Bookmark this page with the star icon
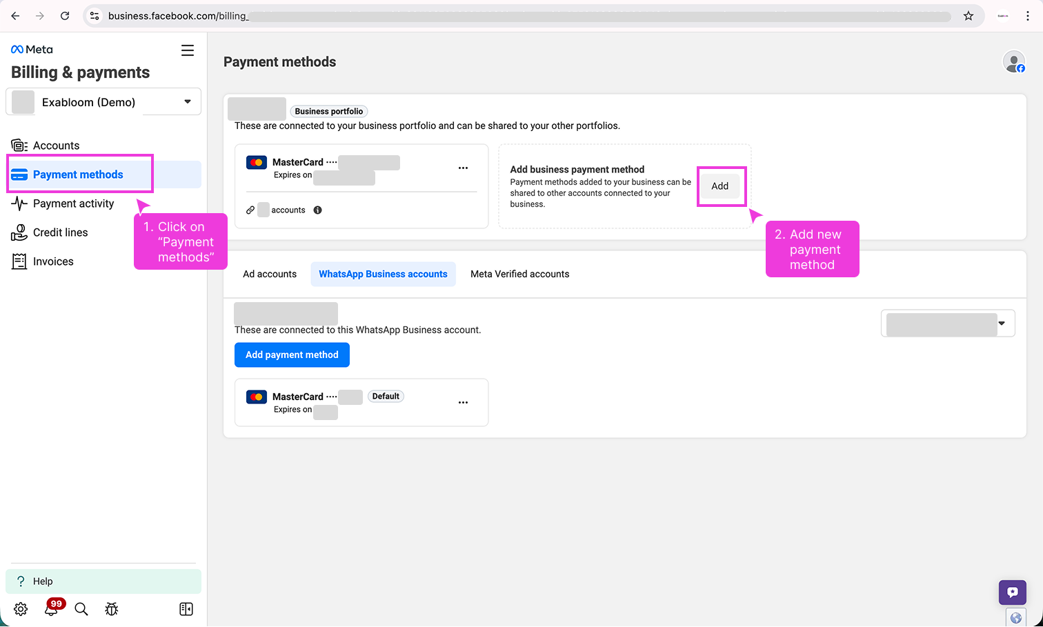This screenshot has width=1043, height=627. point(968,16)
